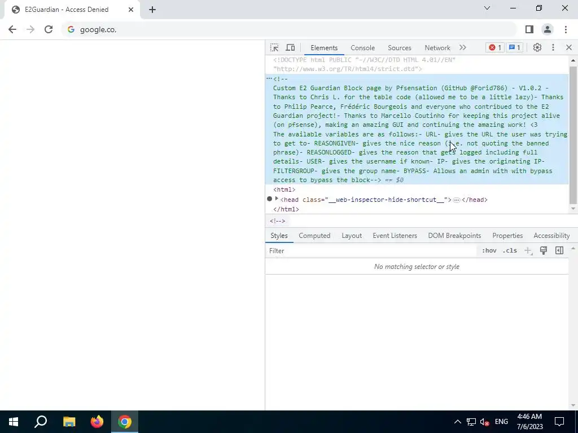Toggle the computed styles sidebar icon
Screen dimensions: 578x433
(x=559, y=250)
